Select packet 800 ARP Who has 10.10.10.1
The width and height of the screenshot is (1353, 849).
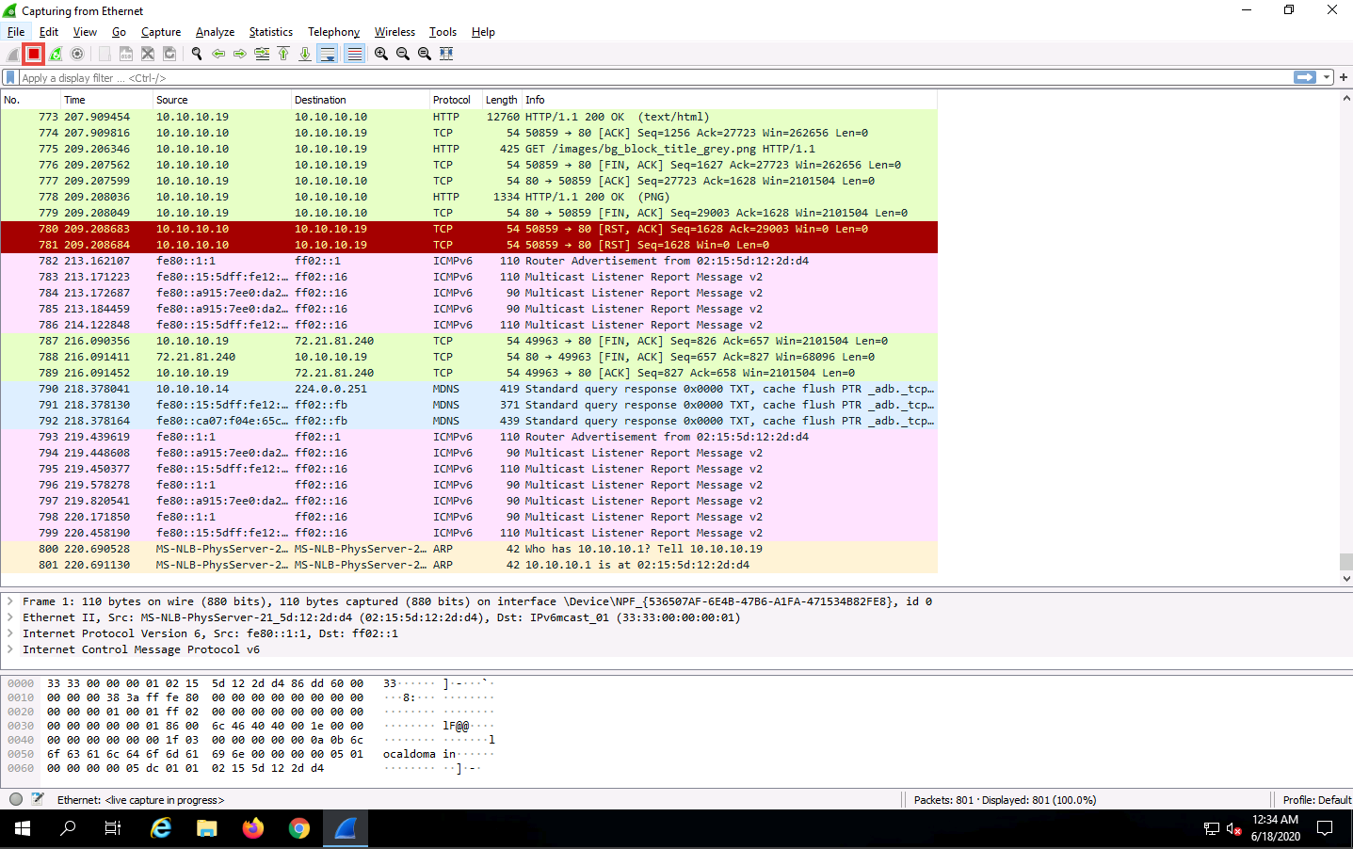469,549
